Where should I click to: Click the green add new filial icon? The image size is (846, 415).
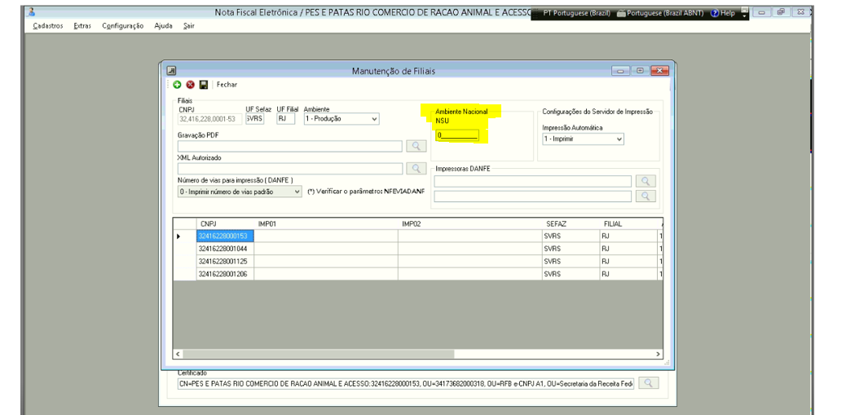click(x=178, y=85)
